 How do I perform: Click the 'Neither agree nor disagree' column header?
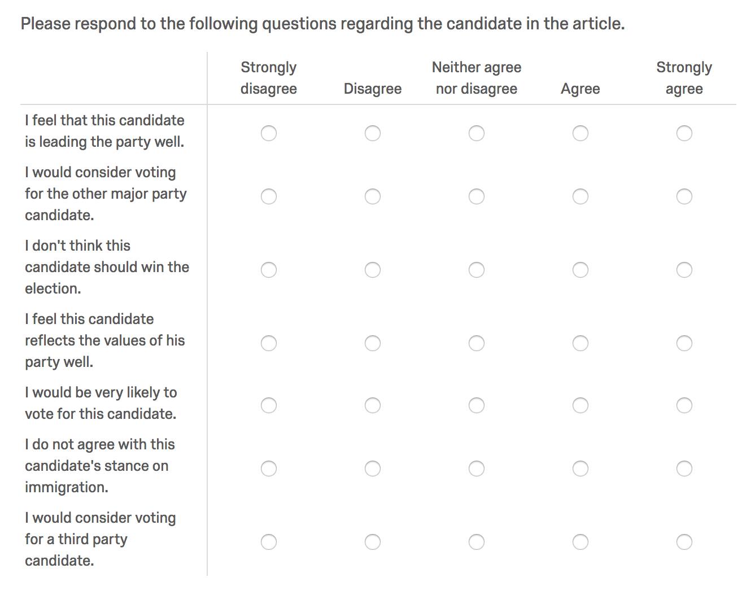point(477,78)
